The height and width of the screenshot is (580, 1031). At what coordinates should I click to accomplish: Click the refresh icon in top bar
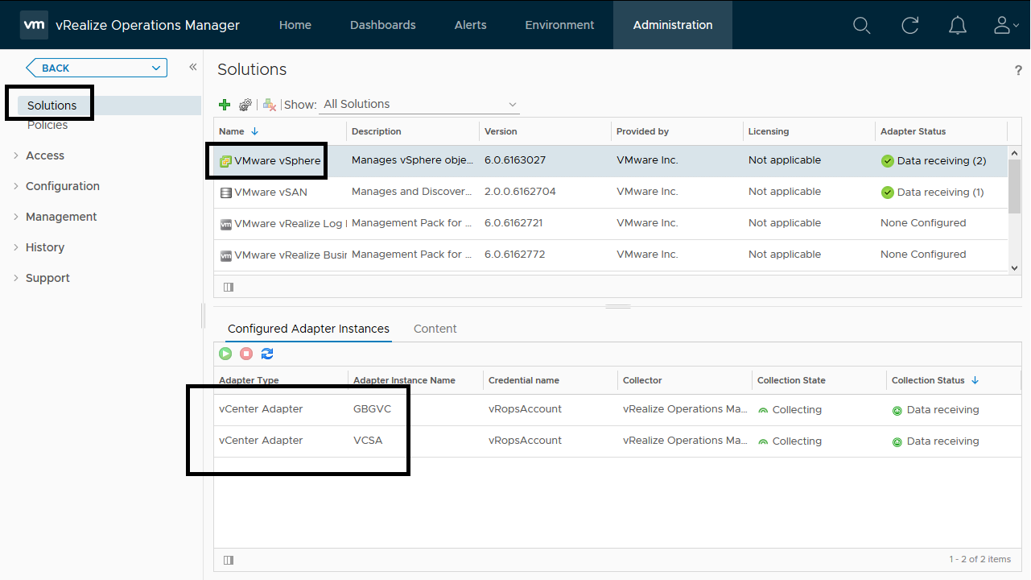click(910, 26)
